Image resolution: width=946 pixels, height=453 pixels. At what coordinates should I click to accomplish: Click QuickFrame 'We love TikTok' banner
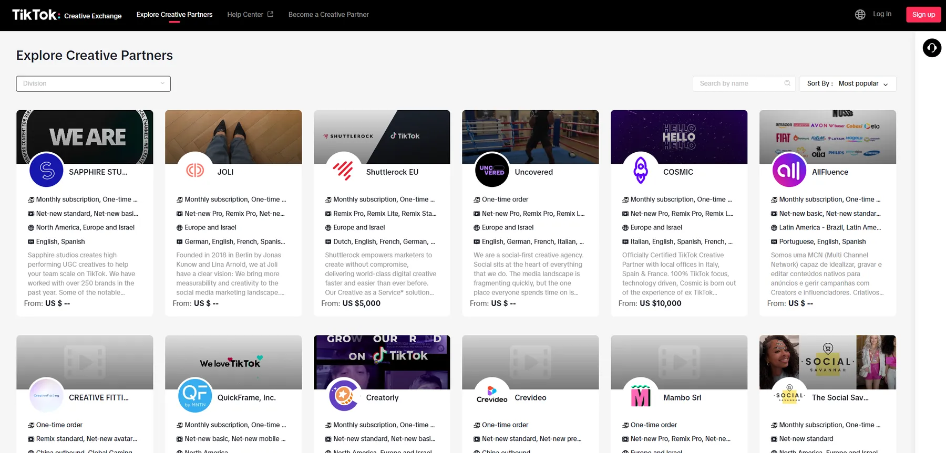tap(233, 362)
